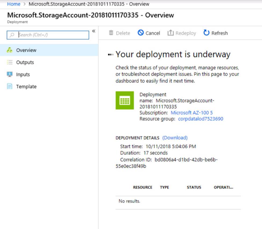Go to Home breadcrumb link

(14, 4)
